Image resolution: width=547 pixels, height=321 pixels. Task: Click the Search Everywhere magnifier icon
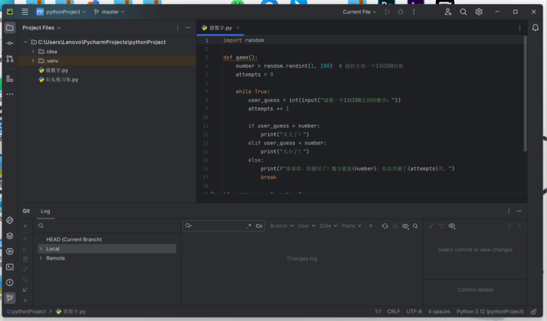click(464, 12)
